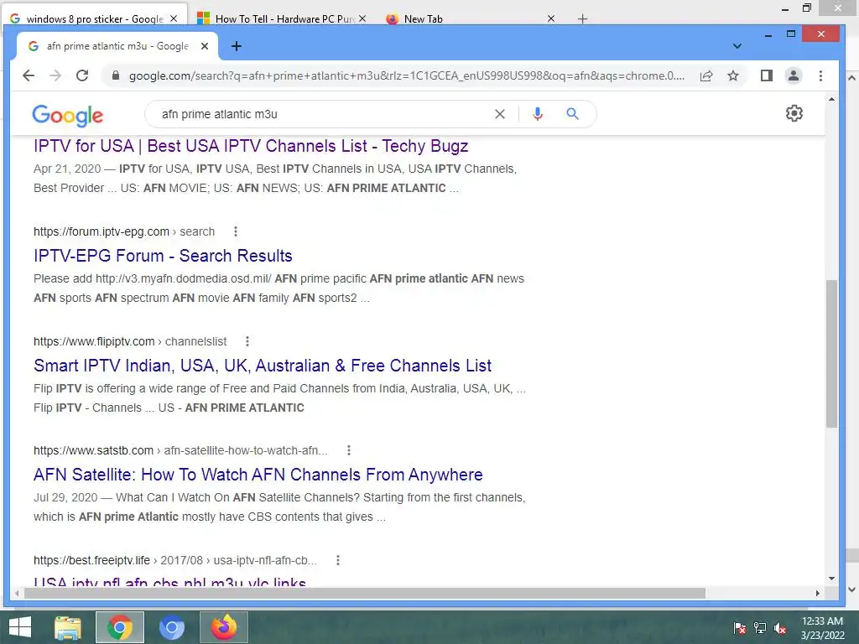Click the page scroll-up arrow
This screenshot has height=644, width=859.
pos(831,99)
